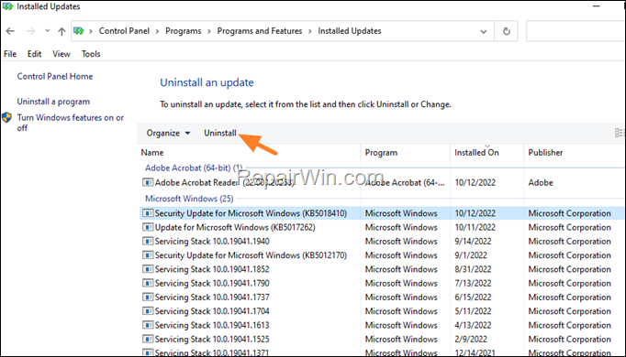Click the Forward navigation arrow

(30, 31)
